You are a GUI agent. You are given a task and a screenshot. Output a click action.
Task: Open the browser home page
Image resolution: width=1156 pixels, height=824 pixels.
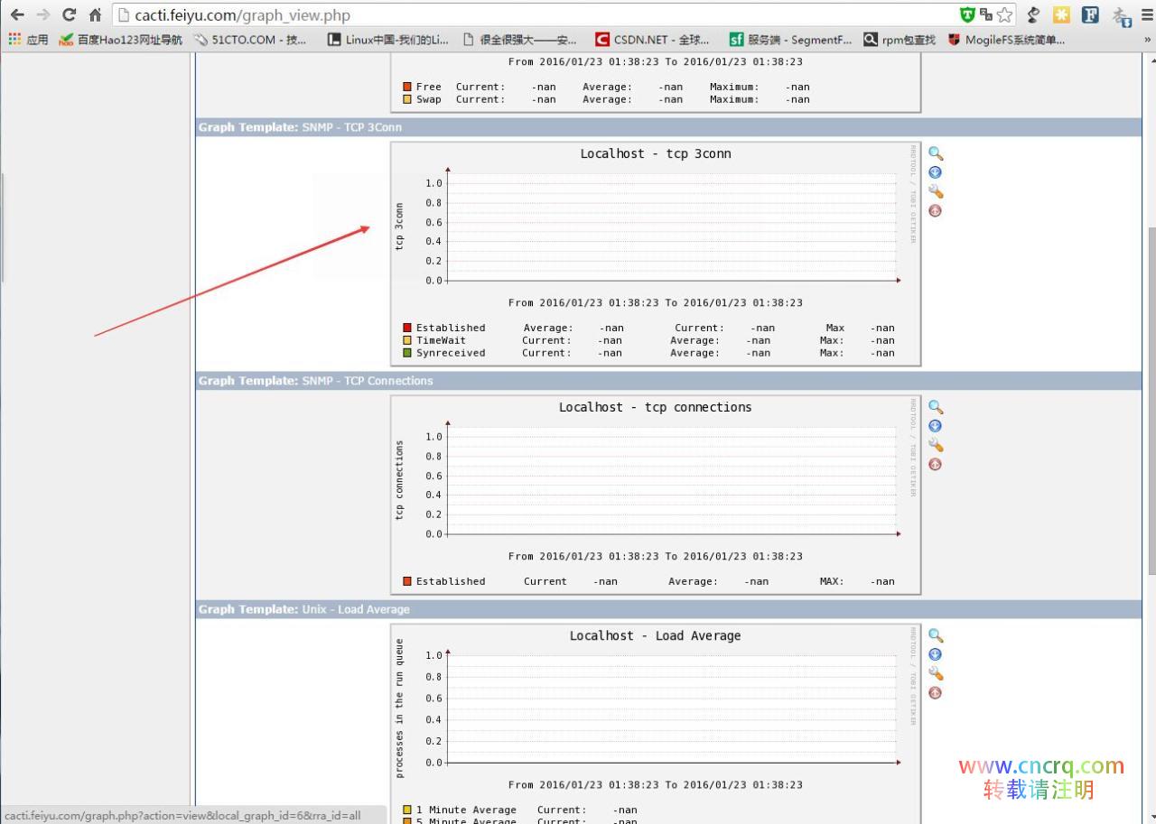click(95, 15)
